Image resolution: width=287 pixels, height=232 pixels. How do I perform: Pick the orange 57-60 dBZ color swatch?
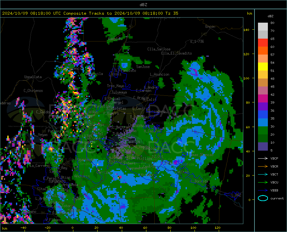click(x=263, y=51)
